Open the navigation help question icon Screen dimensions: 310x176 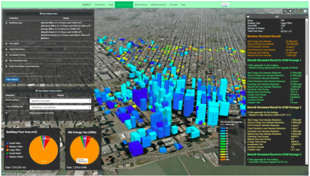pyautogui.click(x=306, y=11)
